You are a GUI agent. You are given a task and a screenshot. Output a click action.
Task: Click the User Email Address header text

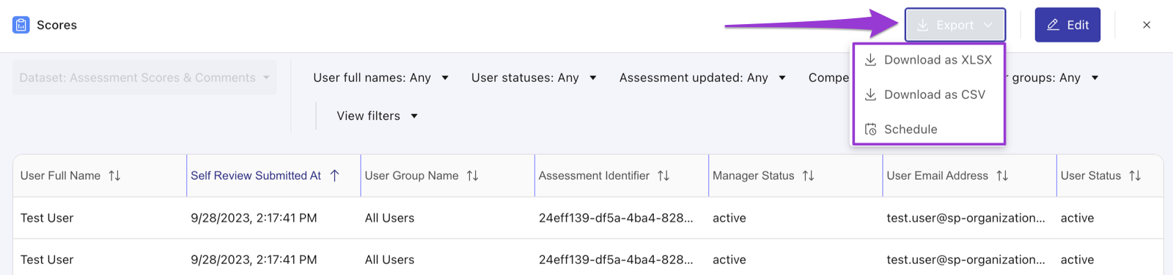pos(937,176)
